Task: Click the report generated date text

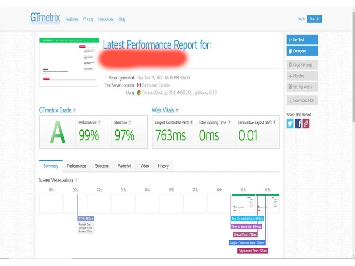Action: pyautogui.click(x=163, y=78)
